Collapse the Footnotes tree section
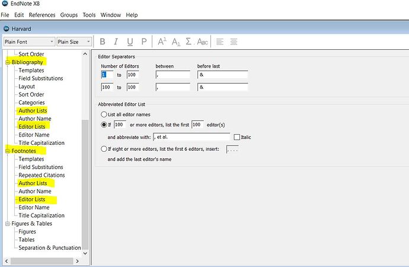This screenshot has width=409, height=267. point(8,151)
